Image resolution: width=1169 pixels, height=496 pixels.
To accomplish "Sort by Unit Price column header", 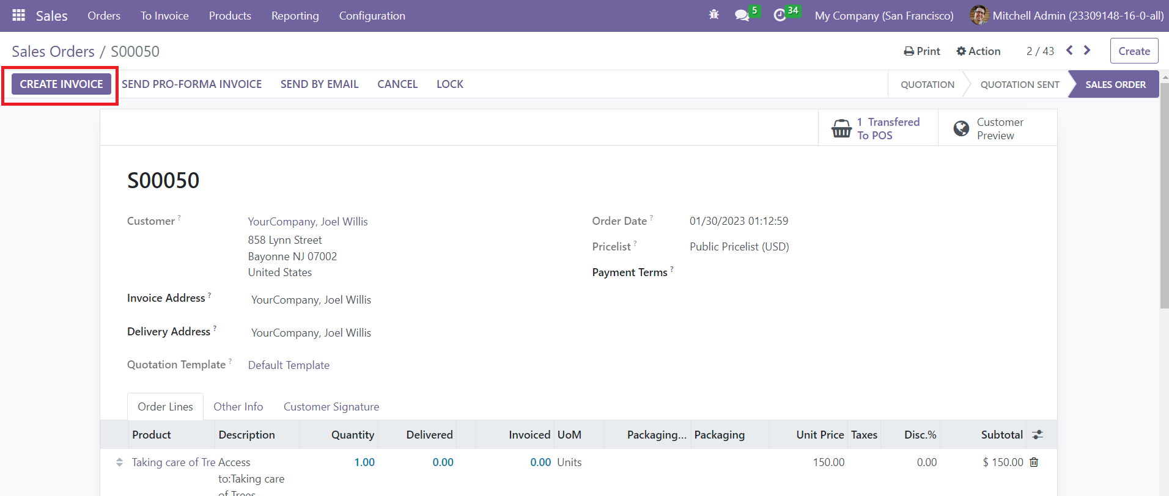I will click(820, 434).
